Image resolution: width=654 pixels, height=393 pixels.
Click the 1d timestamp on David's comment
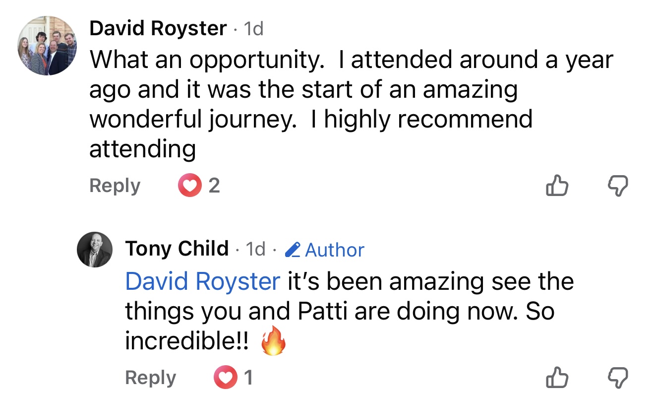click(x=254, y=29)
